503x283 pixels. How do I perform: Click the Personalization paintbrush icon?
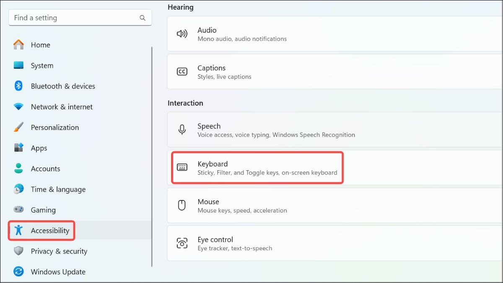[x=18, y=127]
